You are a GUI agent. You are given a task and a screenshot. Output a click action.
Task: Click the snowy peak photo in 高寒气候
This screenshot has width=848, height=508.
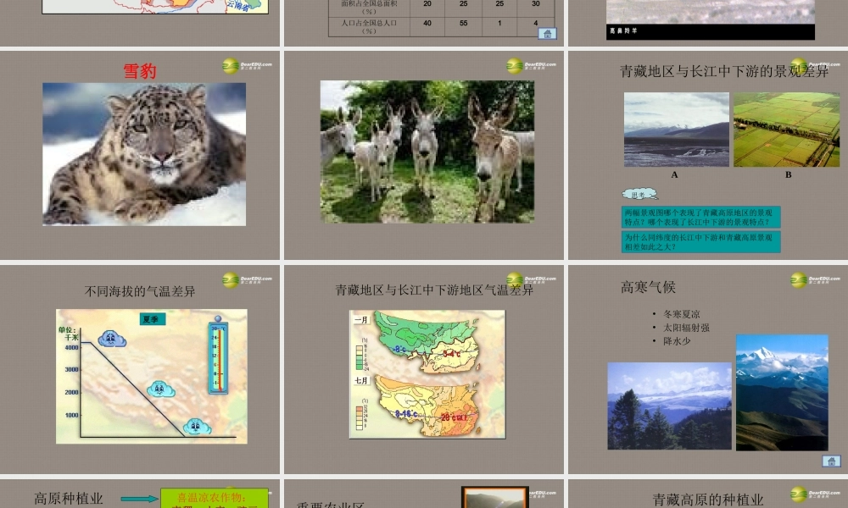point(782,393)
